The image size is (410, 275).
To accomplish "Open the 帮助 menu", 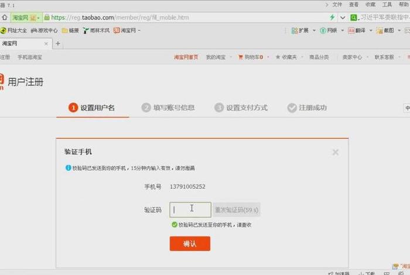I will tap(404, 5).
